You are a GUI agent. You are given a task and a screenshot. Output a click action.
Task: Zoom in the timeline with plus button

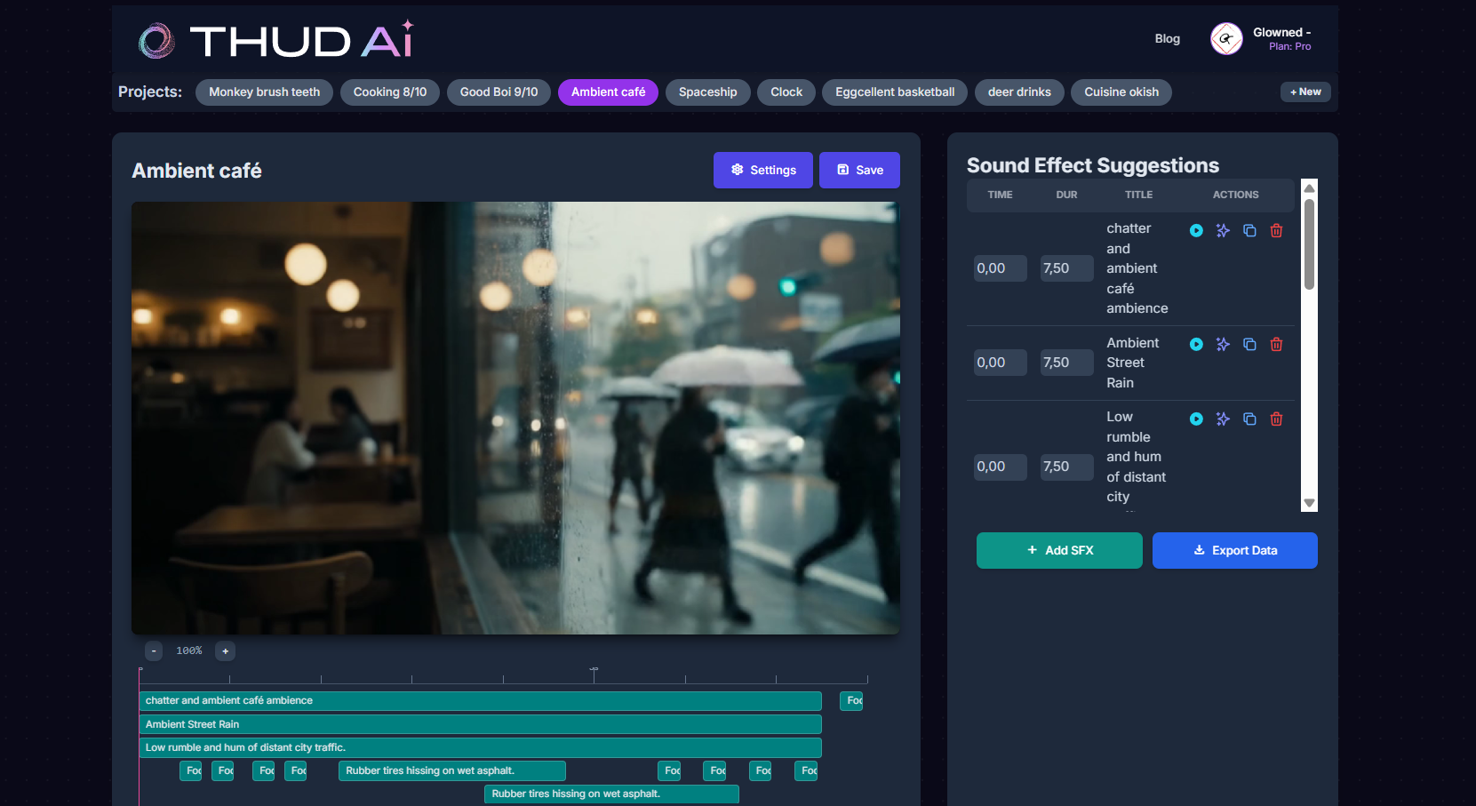pyautogui.click(x=226, y=651)
